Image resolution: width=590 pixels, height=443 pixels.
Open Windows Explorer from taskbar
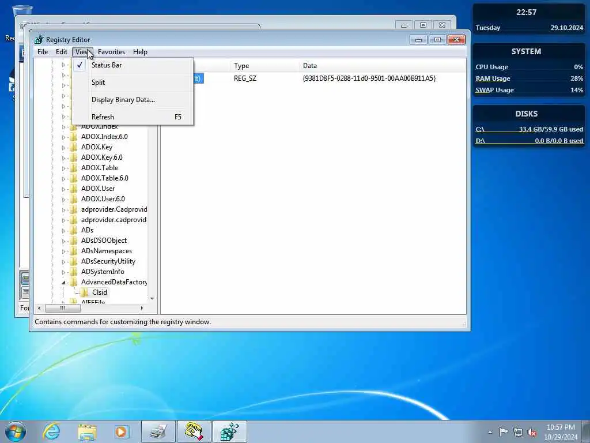(88, 431)
